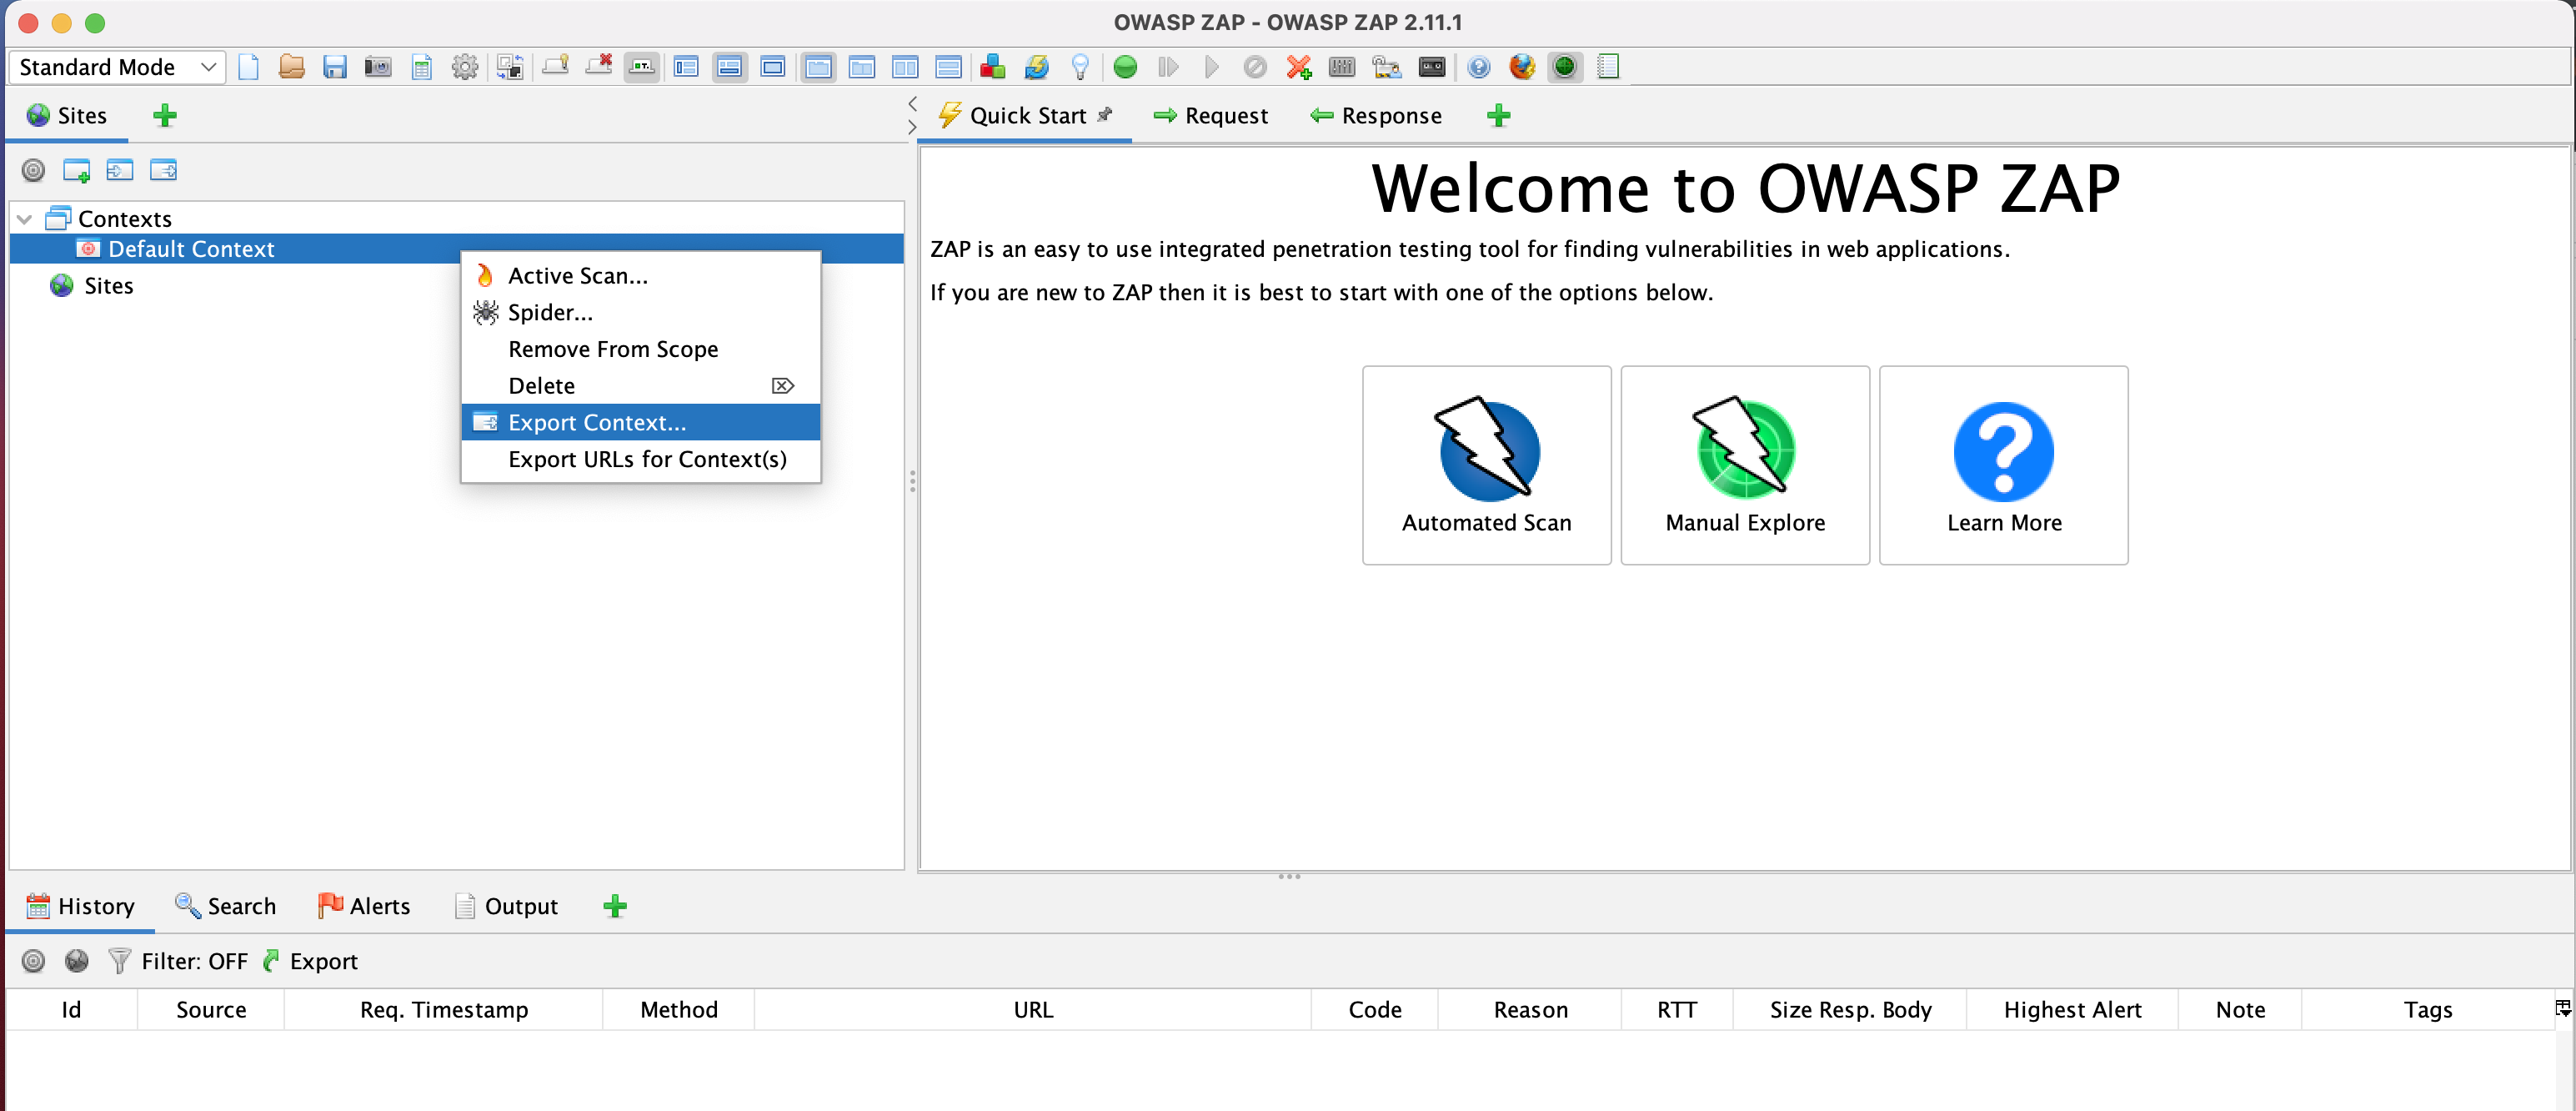This screenshot has height=1111, width=2576.
Task: Select the Expand Sites Tab layout
Action: (x=686, y=67)
